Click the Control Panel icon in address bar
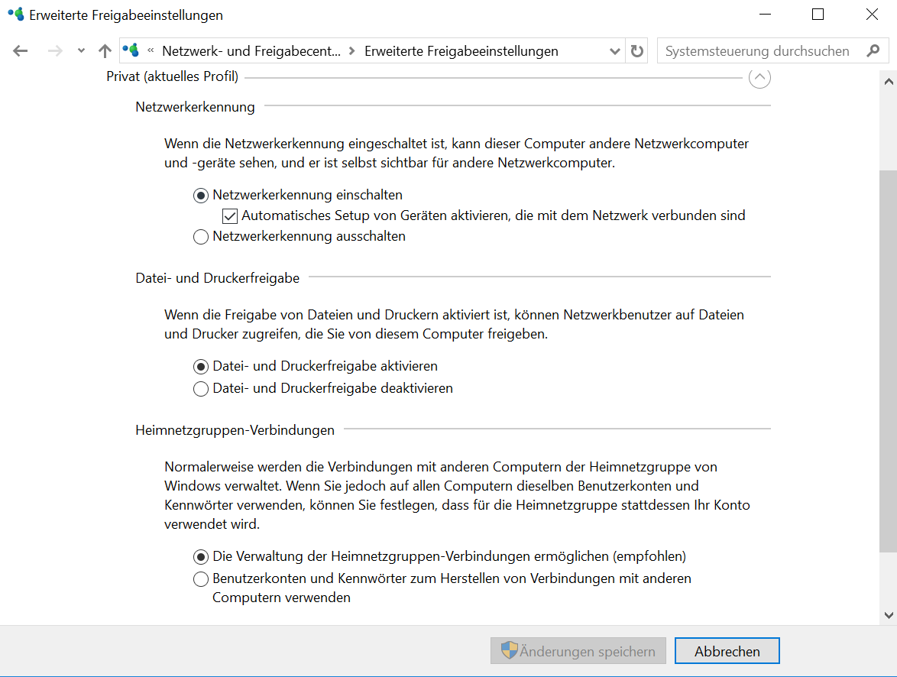Image resolution: width=897 pixels, height=677 pixels. 131,50
